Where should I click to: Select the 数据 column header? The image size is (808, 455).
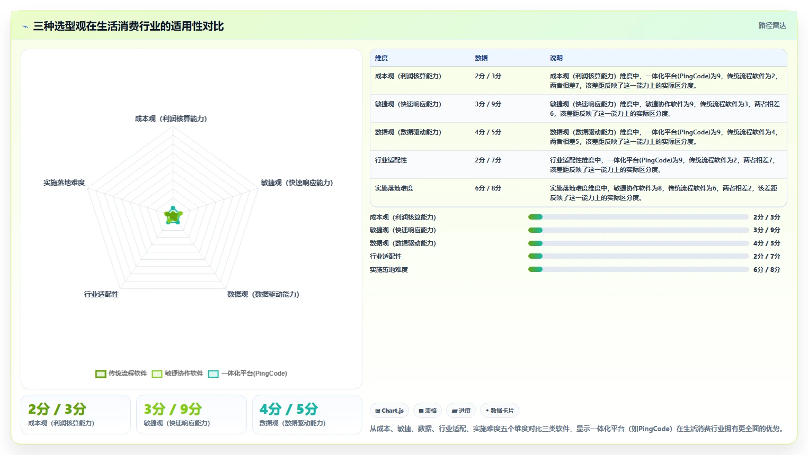[x=481, y=58]
